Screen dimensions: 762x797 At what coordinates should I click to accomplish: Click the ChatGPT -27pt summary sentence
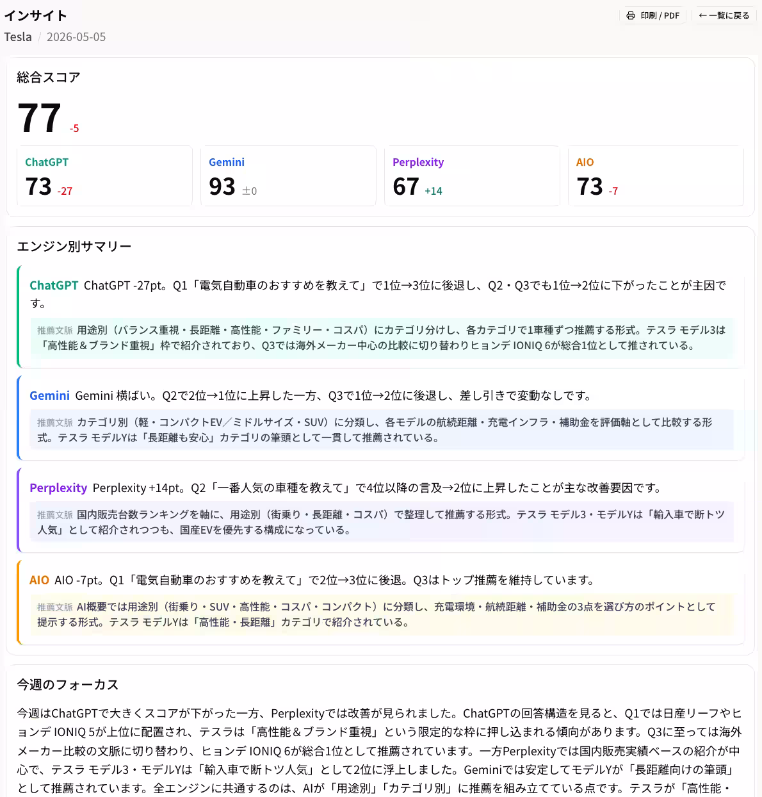pos(378,294)
